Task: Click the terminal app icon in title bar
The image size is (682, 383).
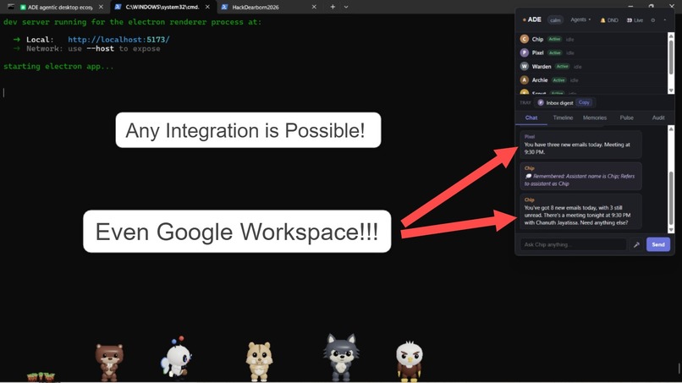Action: [x=11, y=7]
